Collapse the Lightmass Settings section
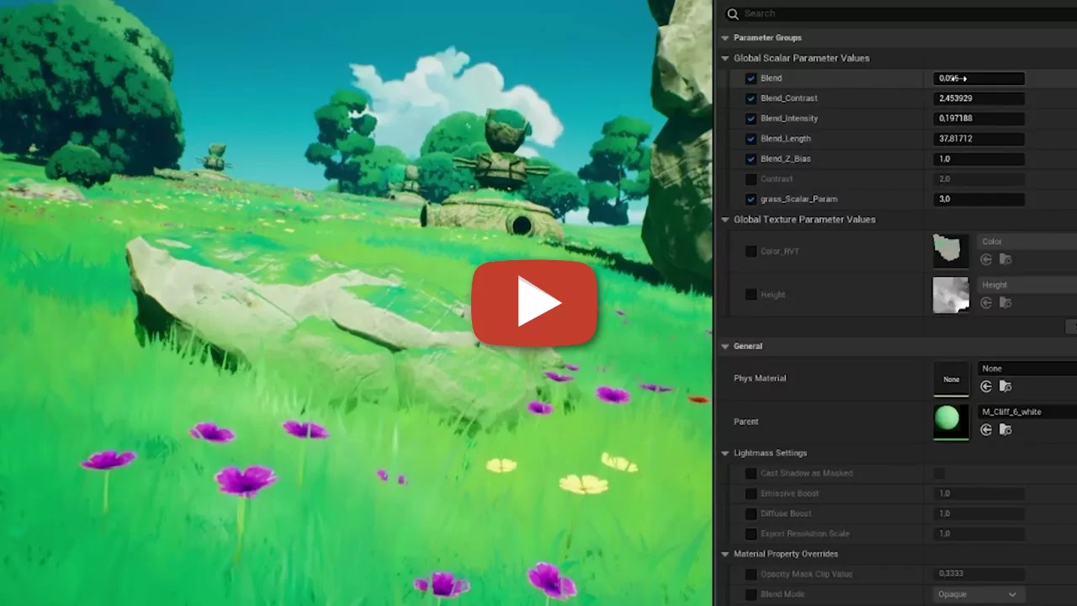1077x606 pixels. pos(725,453)
